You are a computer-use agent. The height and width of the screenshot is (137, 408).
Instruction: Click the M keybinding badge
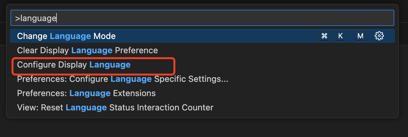click(x=360, y=36)
